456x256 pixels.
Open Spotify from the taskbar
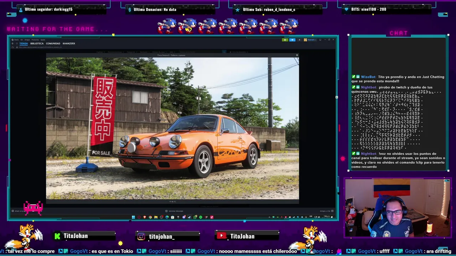(x=201, y=217)
